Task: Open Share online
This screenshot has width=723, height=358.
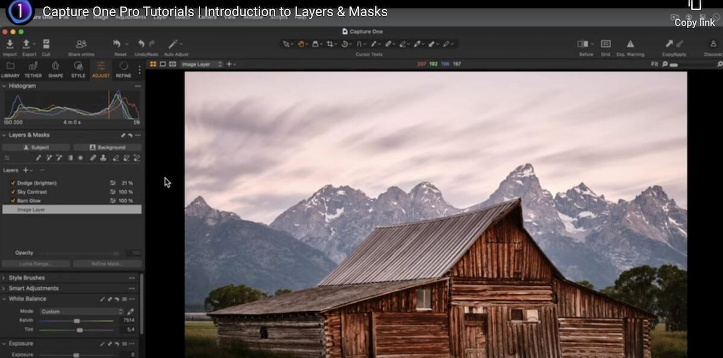Action: (x=81, y=44)
